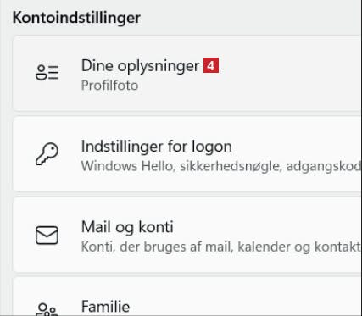Screen dimensions: 362x316
Task: Click empty area right of the Dine oplysninger badge
Action: [288, 65]
